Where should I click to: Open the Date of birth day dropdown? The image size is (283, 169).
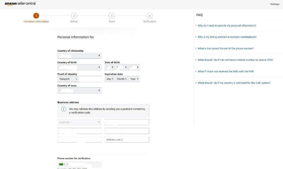coord(109,67)
